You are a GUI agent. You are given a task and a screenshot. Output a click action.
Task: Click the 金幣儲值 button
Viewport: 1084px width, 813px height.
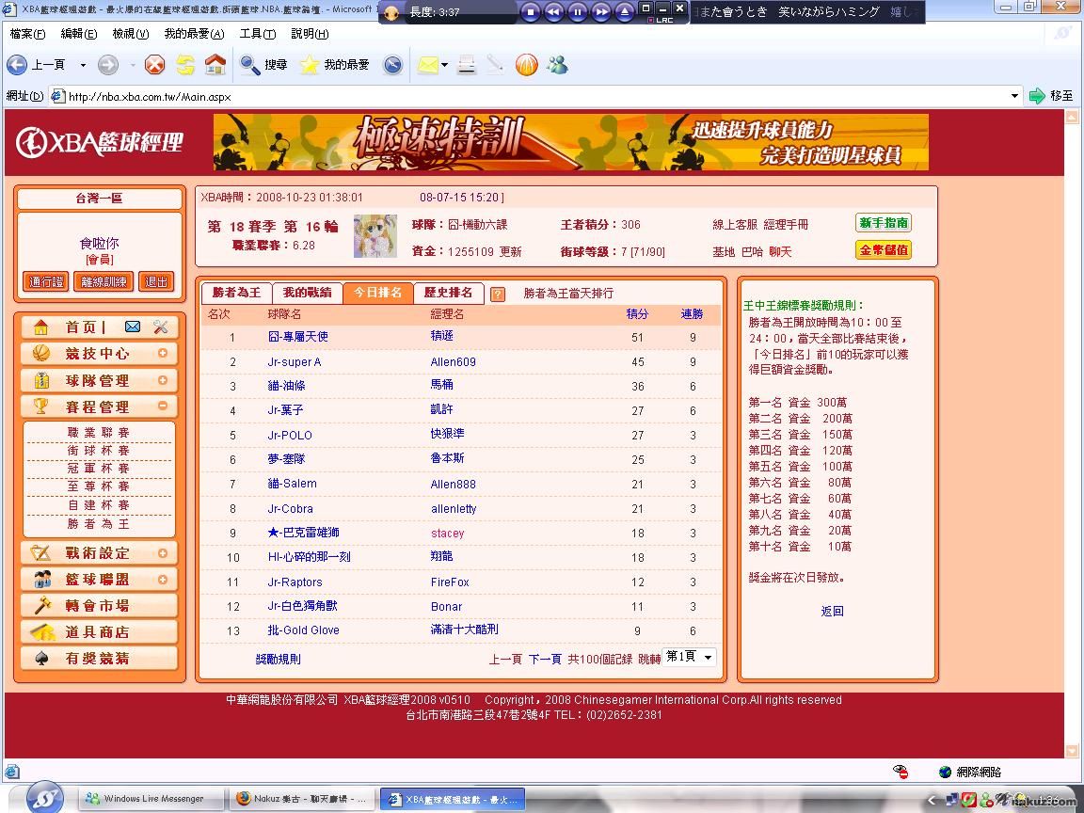click(883, 250)
